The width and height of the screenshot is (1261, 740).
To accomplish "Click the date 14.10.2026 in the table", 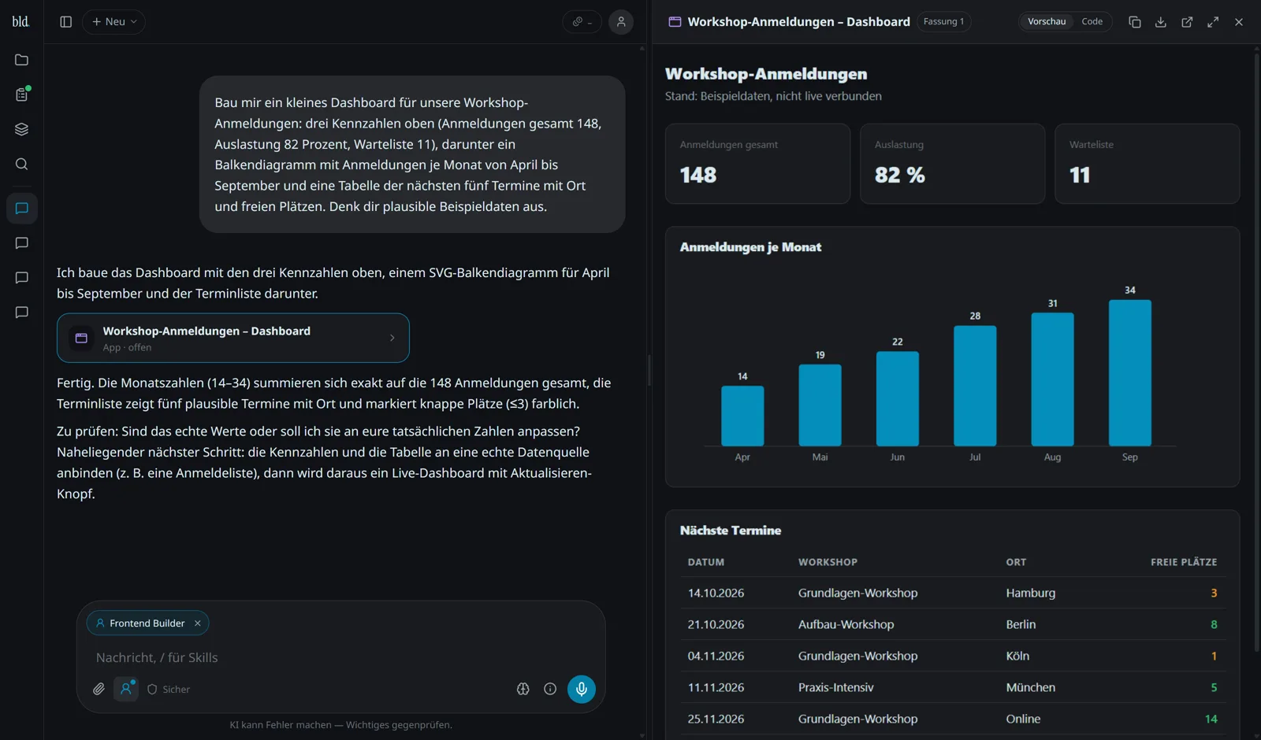I will pyautogui.click(x=716, y=594).
